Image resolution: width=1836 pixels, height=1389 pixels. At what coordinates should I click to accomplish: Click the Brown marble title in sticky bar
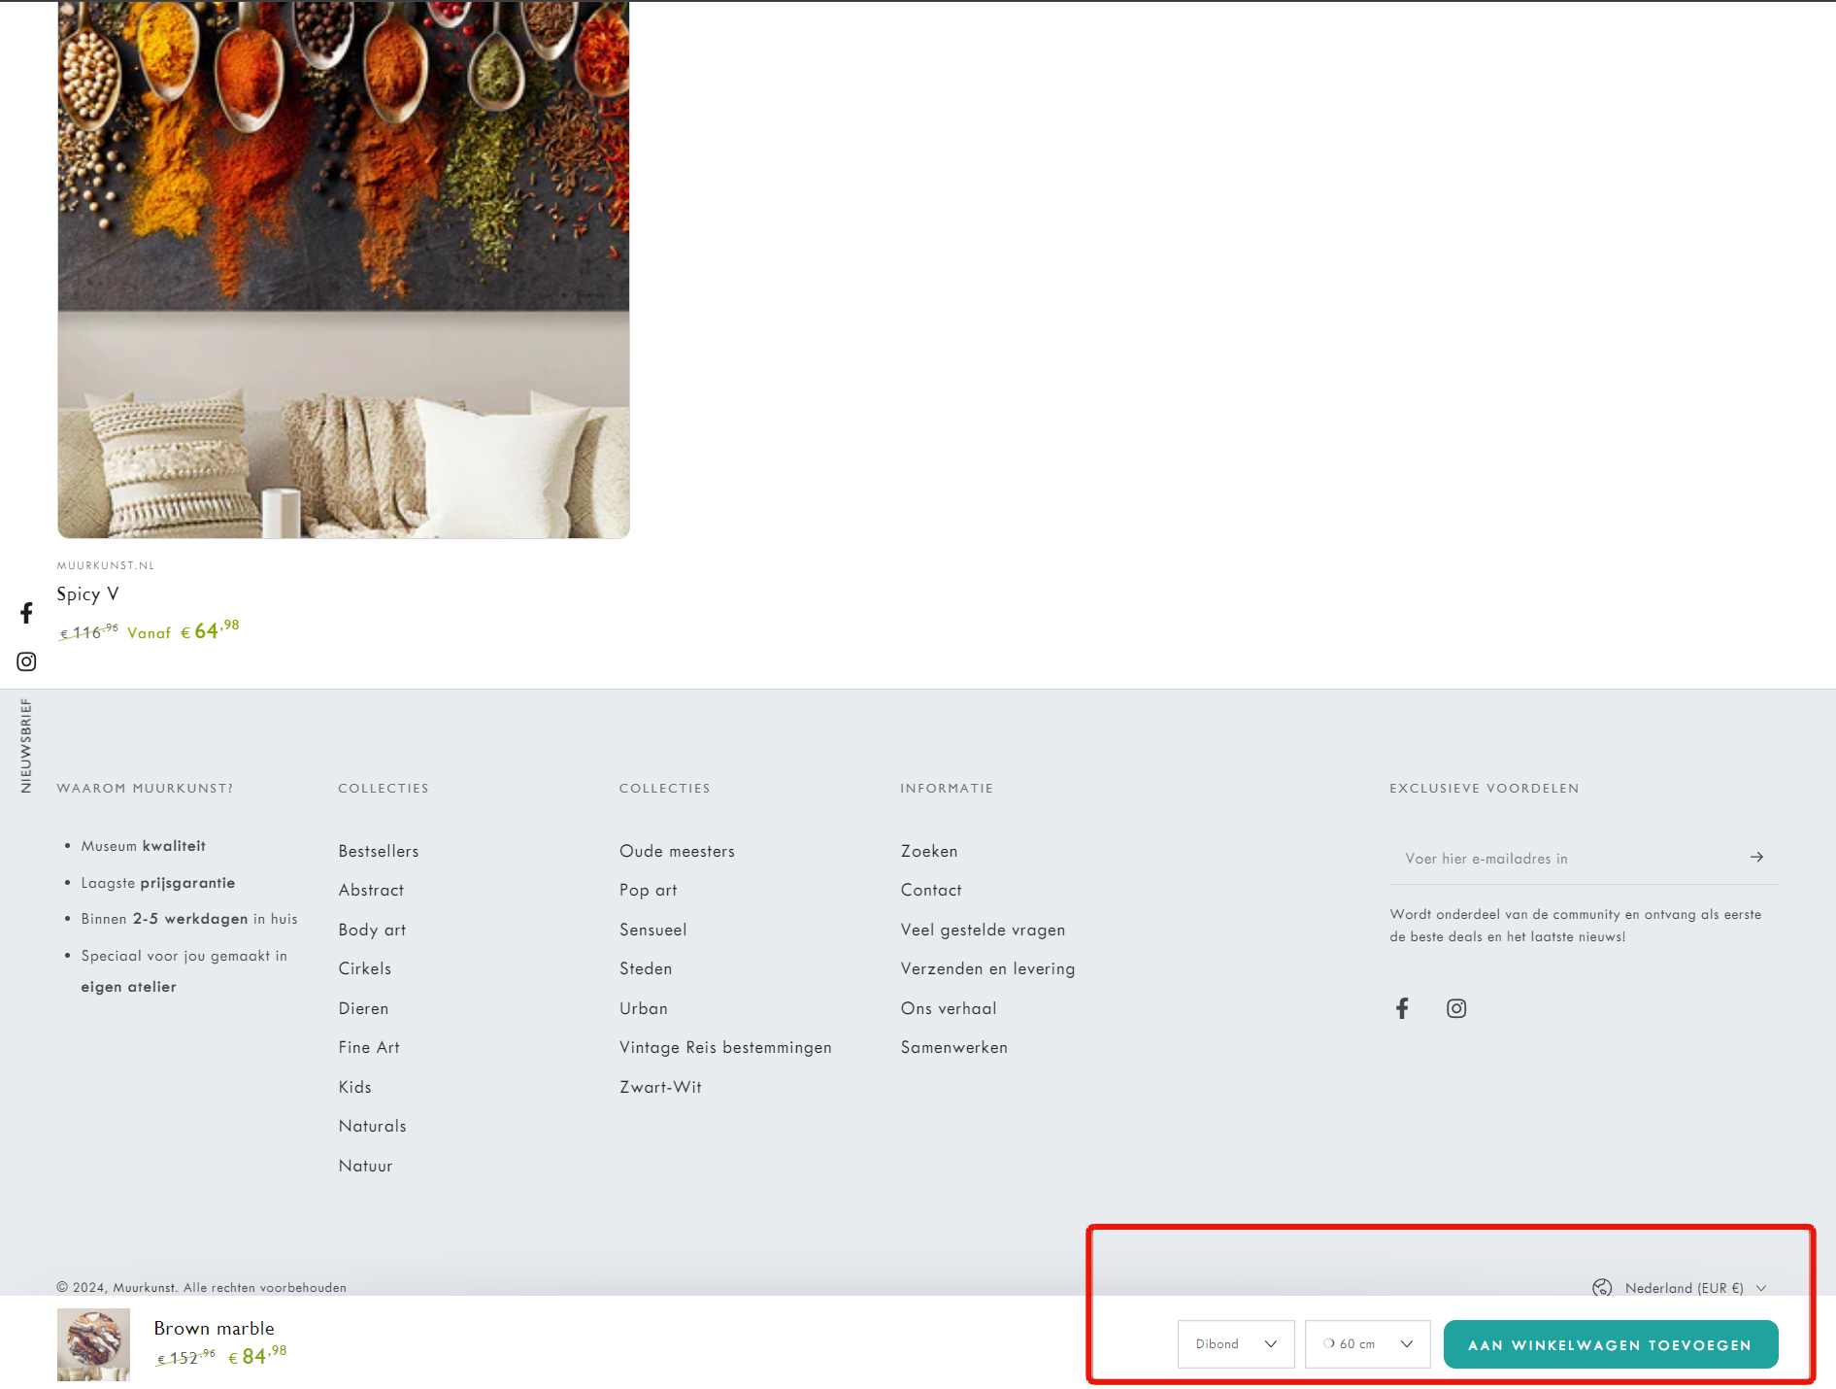click(214, 1328)
